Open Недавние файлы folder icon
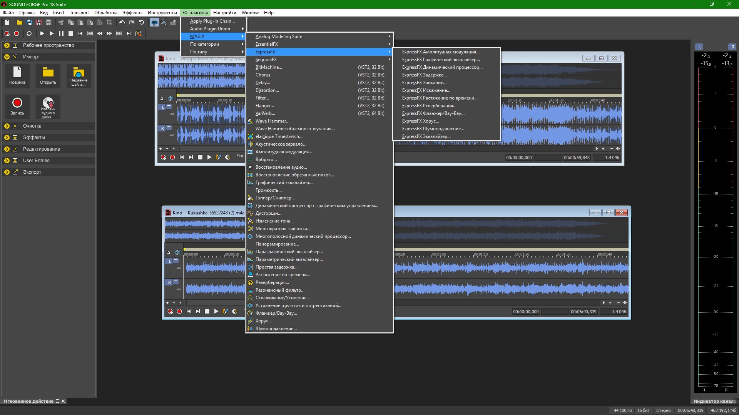The width and height of the screenshot is (739, 415). (x=79, y=73)
